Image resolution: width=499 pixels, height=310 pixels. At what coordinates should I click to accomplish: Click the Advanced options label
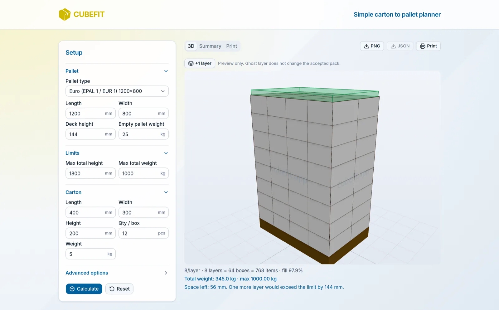[87, 273]
